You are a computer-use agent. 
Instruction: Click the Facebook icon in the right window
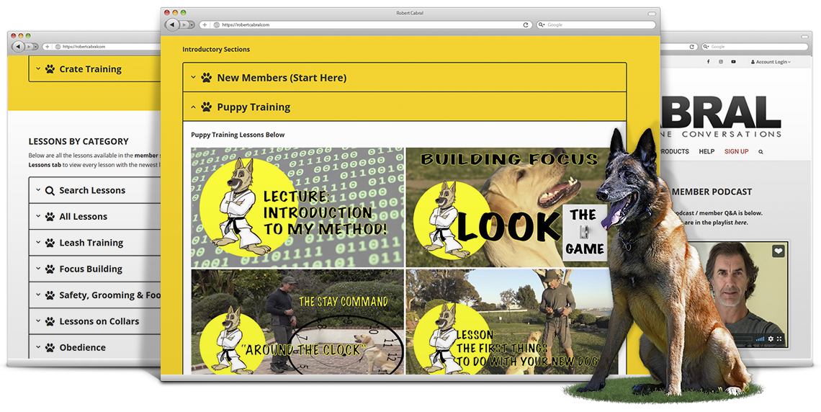(x=709, y=62)
